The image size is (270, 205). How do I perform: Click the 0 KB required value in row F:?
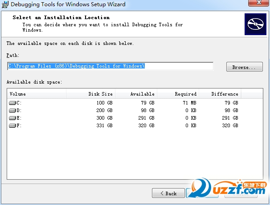pos(191,125)
